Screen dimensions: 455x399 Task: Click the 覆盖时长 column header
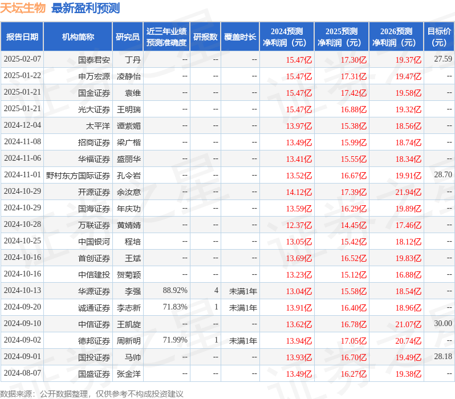[240, 37]
